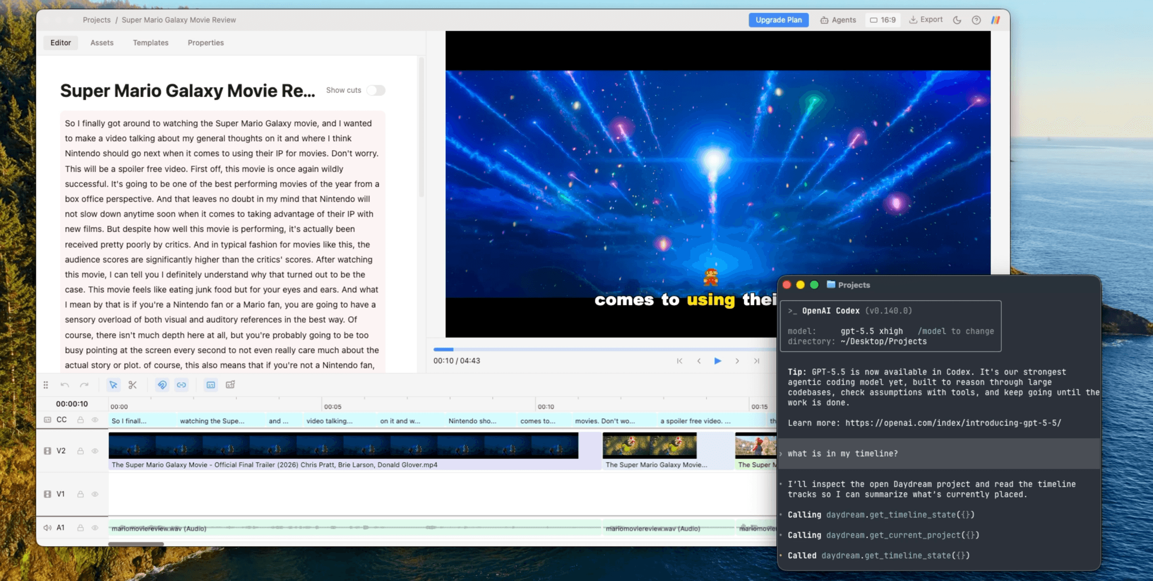Viewport: 1153px width, 581px height.
Task: Open the 16:9 aspect ratio dropdown
Action: click(883, 20)
